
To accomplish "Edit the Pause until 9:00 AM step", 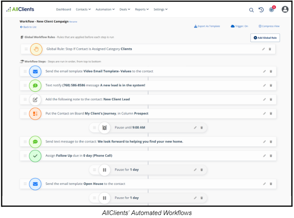I will tap(195, 128).
